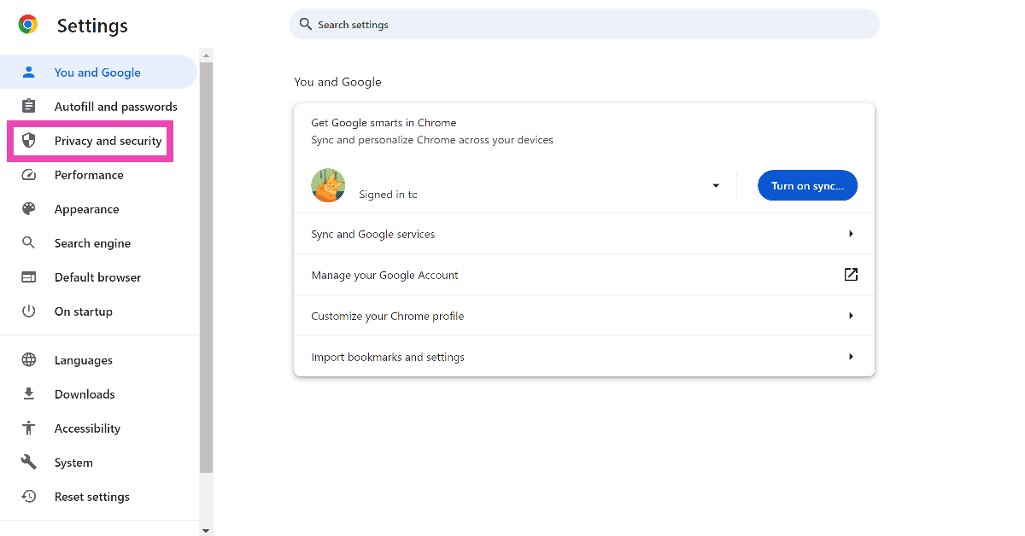Click the On startup power icon
Image resolution: width=1025 pixels, height=536 pixels.
[29, 312]
